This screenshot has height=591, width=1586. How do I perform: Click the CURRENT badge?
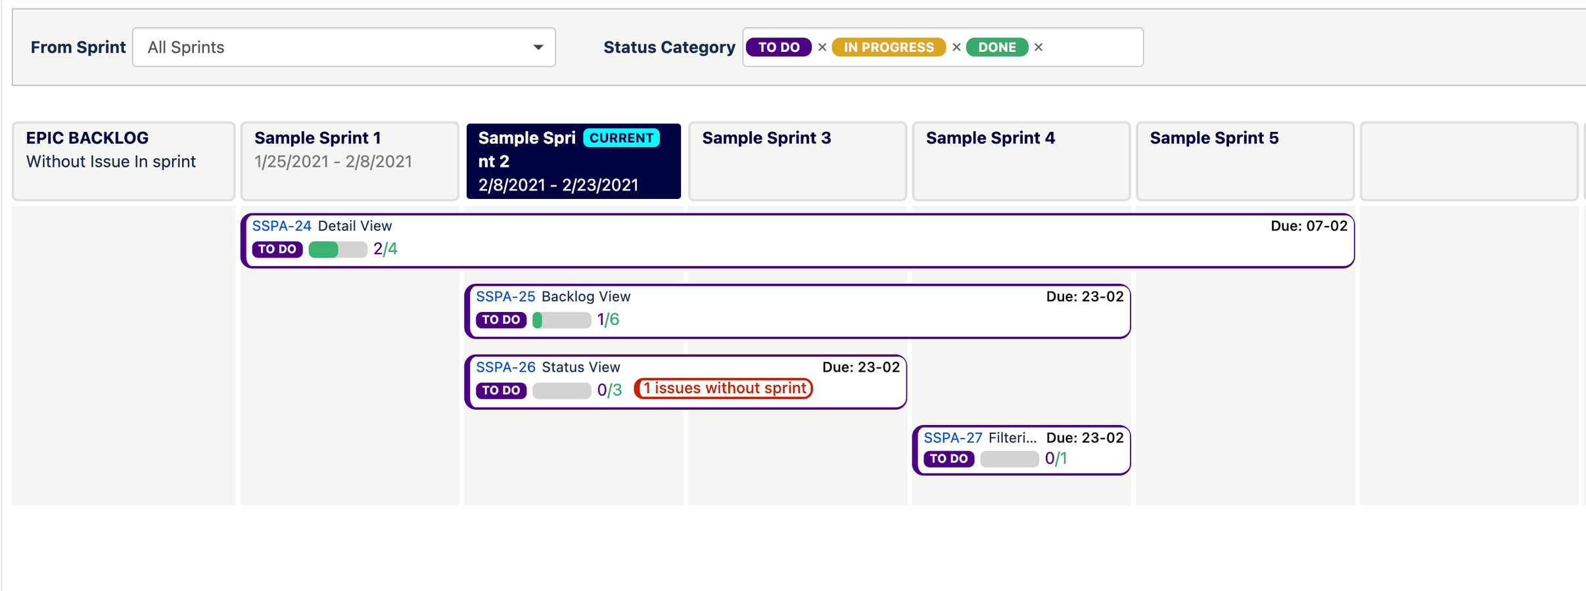coord(621,138)
